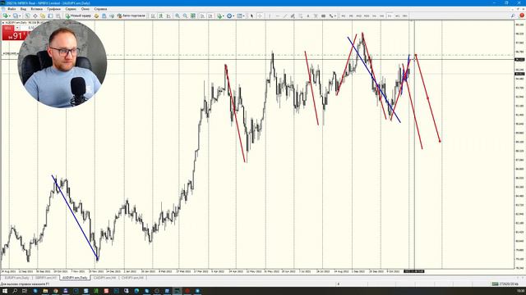Viewport: 526px width, 295px height.
Task: Open the search magnifier in toolbar
Action: point(513,16)
